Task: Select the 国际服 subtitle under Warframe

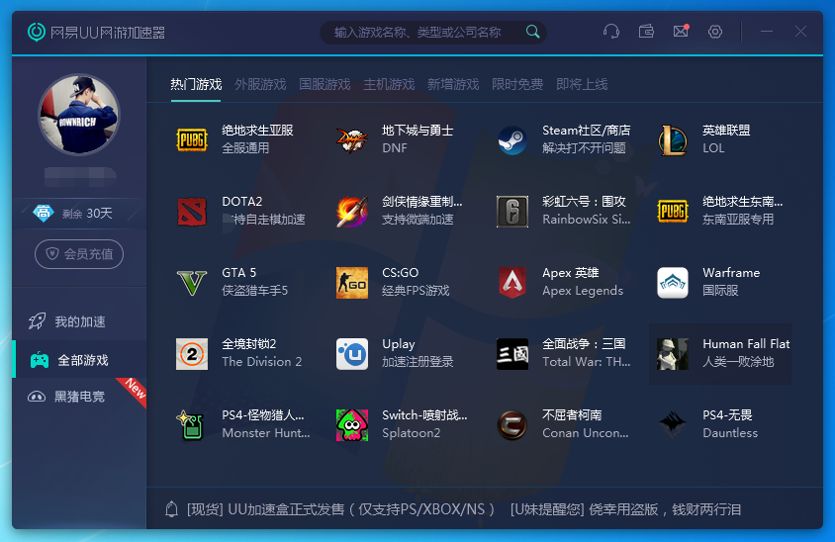Action: click(x=720, y=291)
